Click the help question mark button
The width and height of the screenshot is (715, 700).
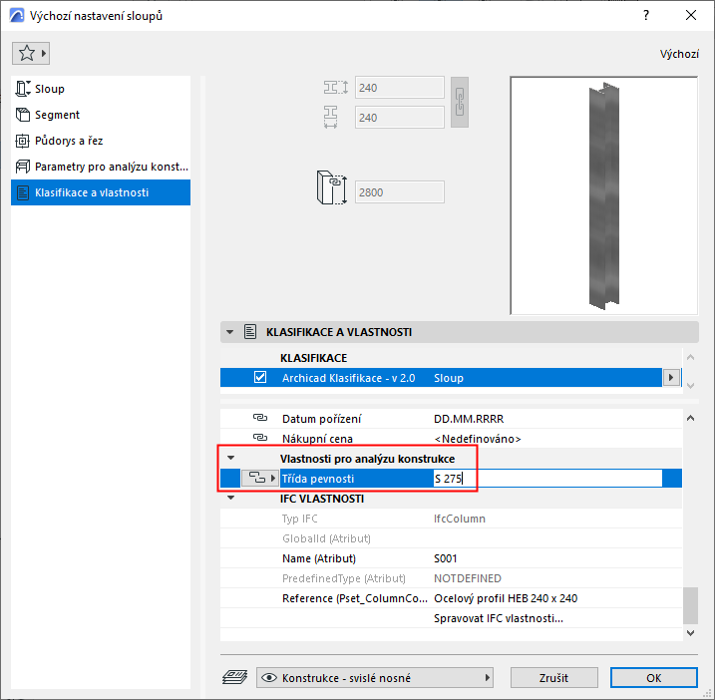coord(645,15)
